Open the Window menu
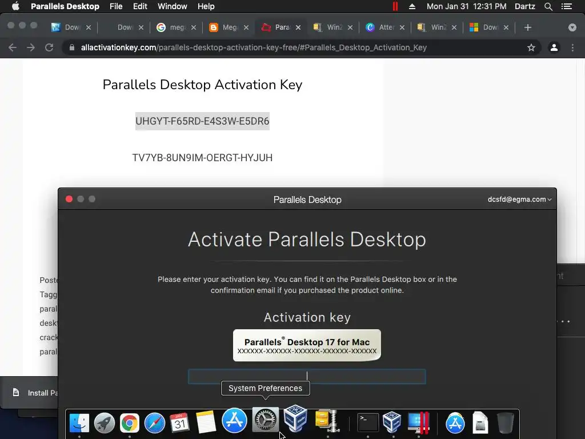This screenshot has height=439, width=585. coord(173,6)
